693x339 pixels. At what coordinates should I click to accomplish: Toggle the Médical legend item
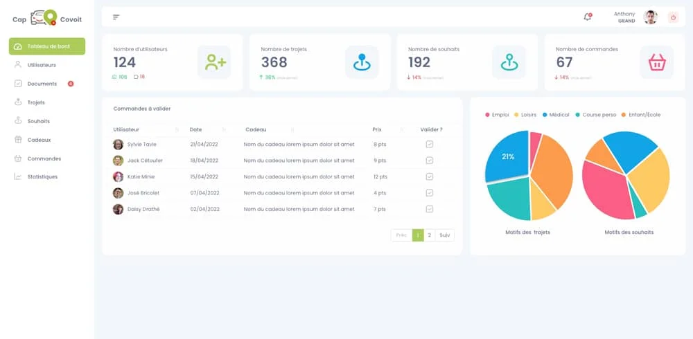(x=556, y=115)
